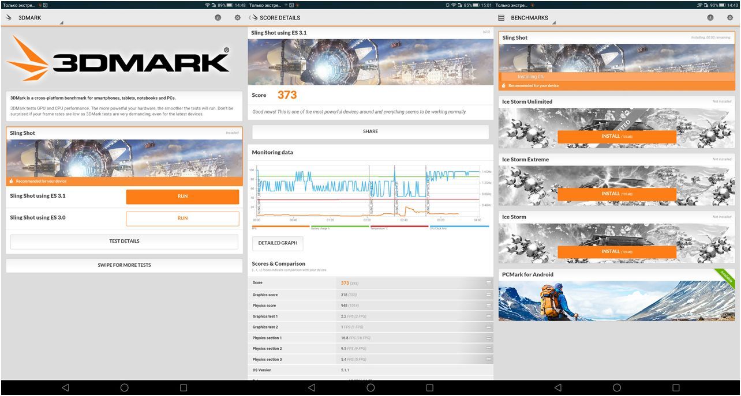
Task: Open the 3DMARK title dropdown
Action: 35,18
